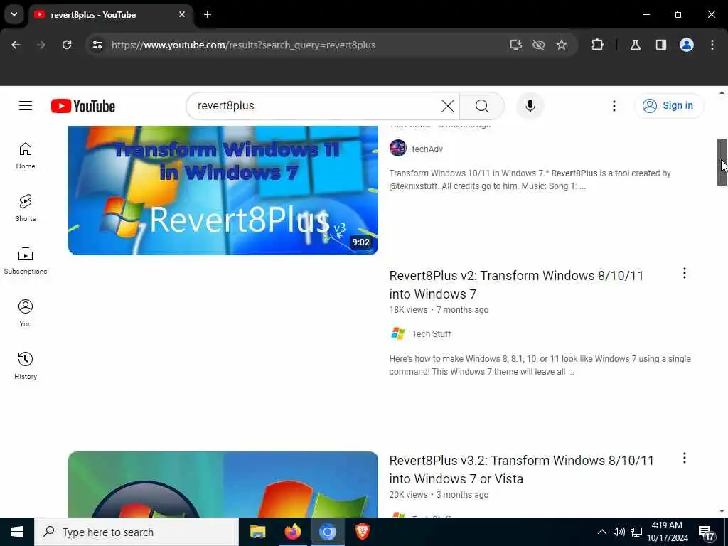Install app icon in address bar
Viewport: 728px width, 546px height.
pos(516,45)
